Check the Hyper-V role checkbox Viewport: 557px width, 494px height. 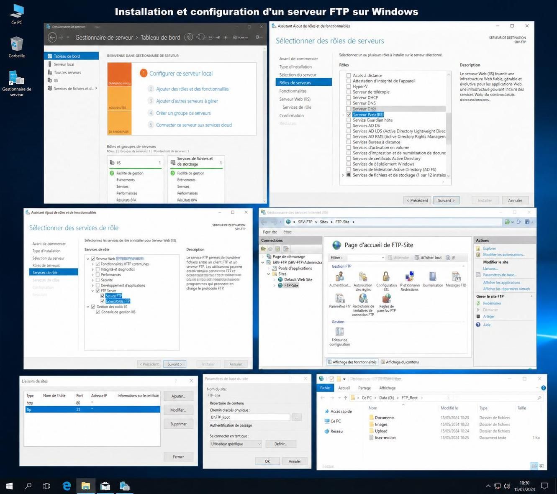(x=349, y=87)
